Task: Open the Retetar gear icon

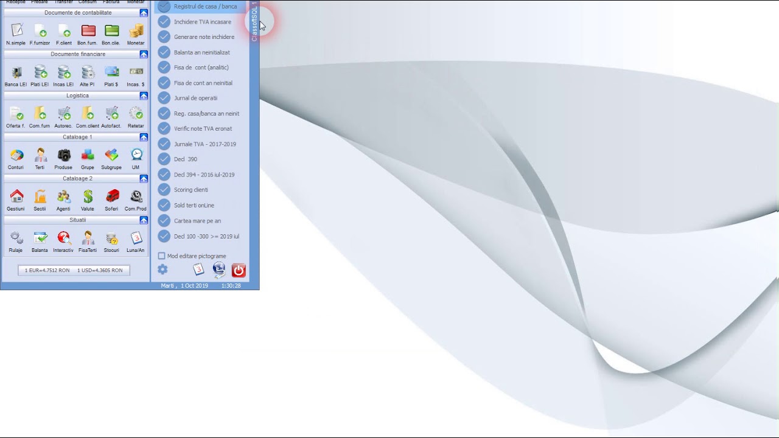Action: tap(136, 113)
